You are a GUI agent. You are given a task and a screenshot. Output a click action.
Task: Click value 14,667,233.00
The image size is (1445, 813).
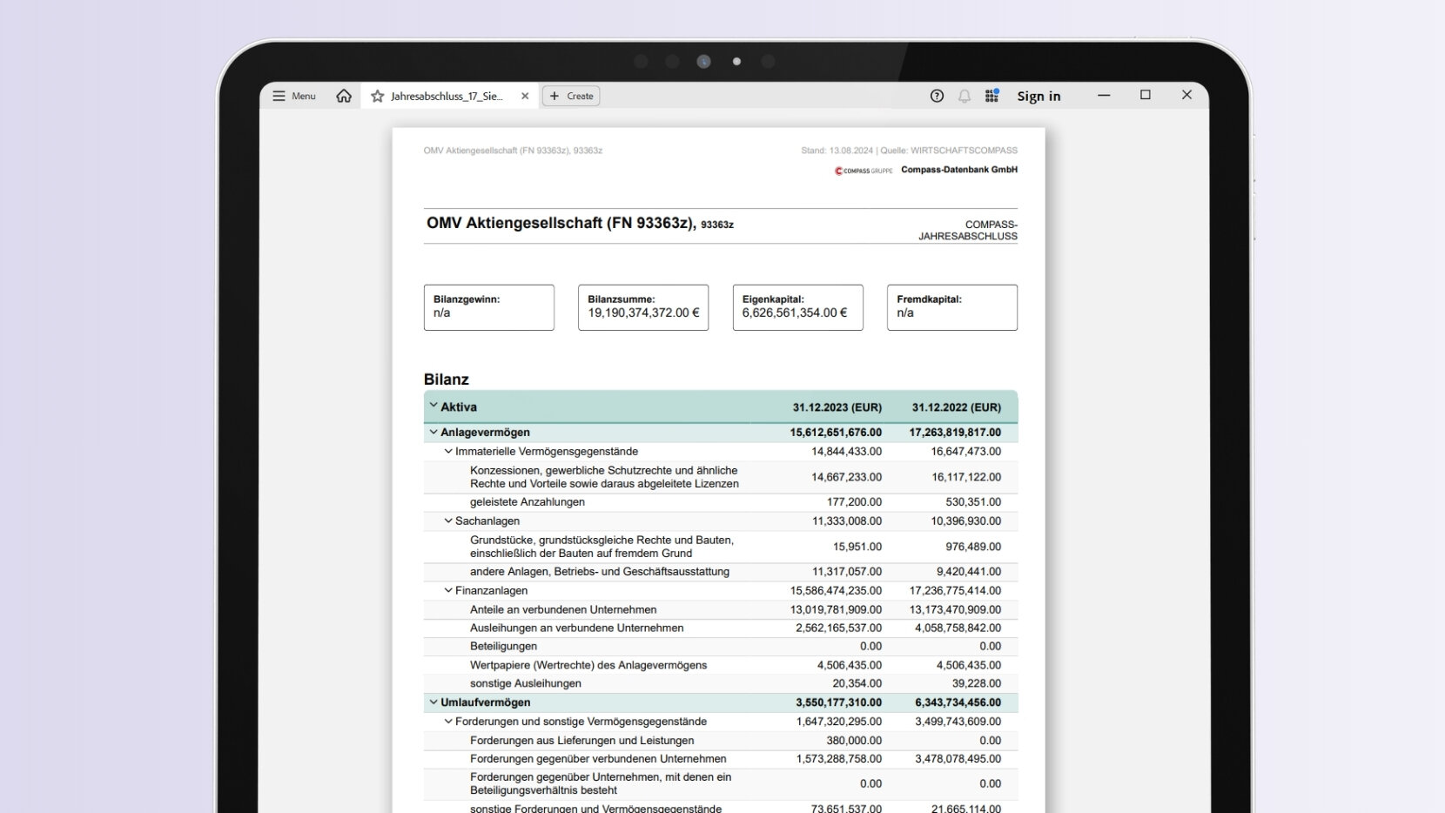coord(846,477)
